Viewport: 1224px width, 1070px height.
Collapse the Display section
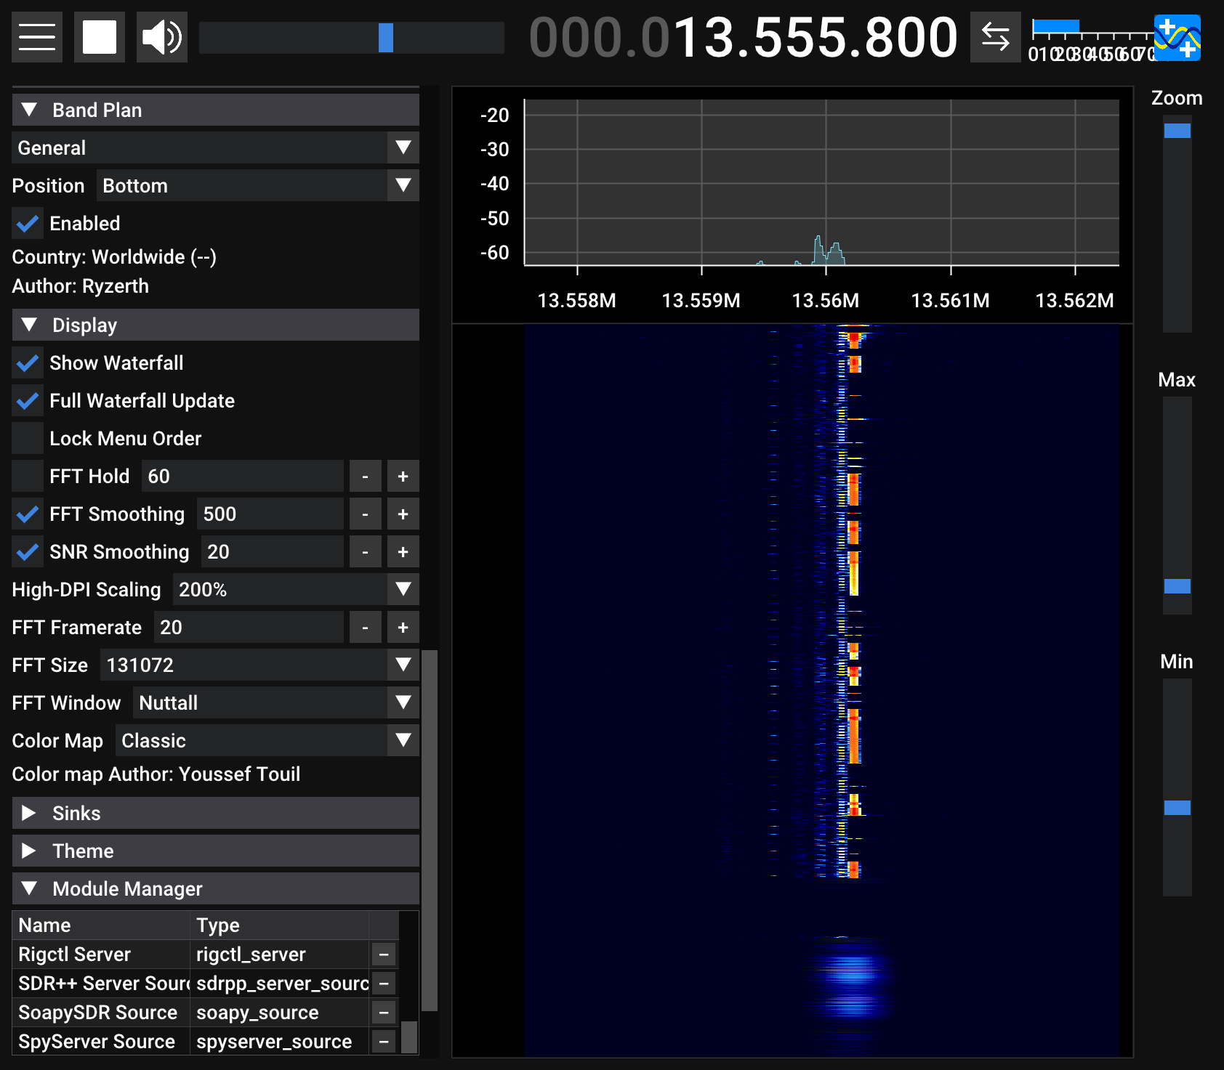click(x=216, y=325)
